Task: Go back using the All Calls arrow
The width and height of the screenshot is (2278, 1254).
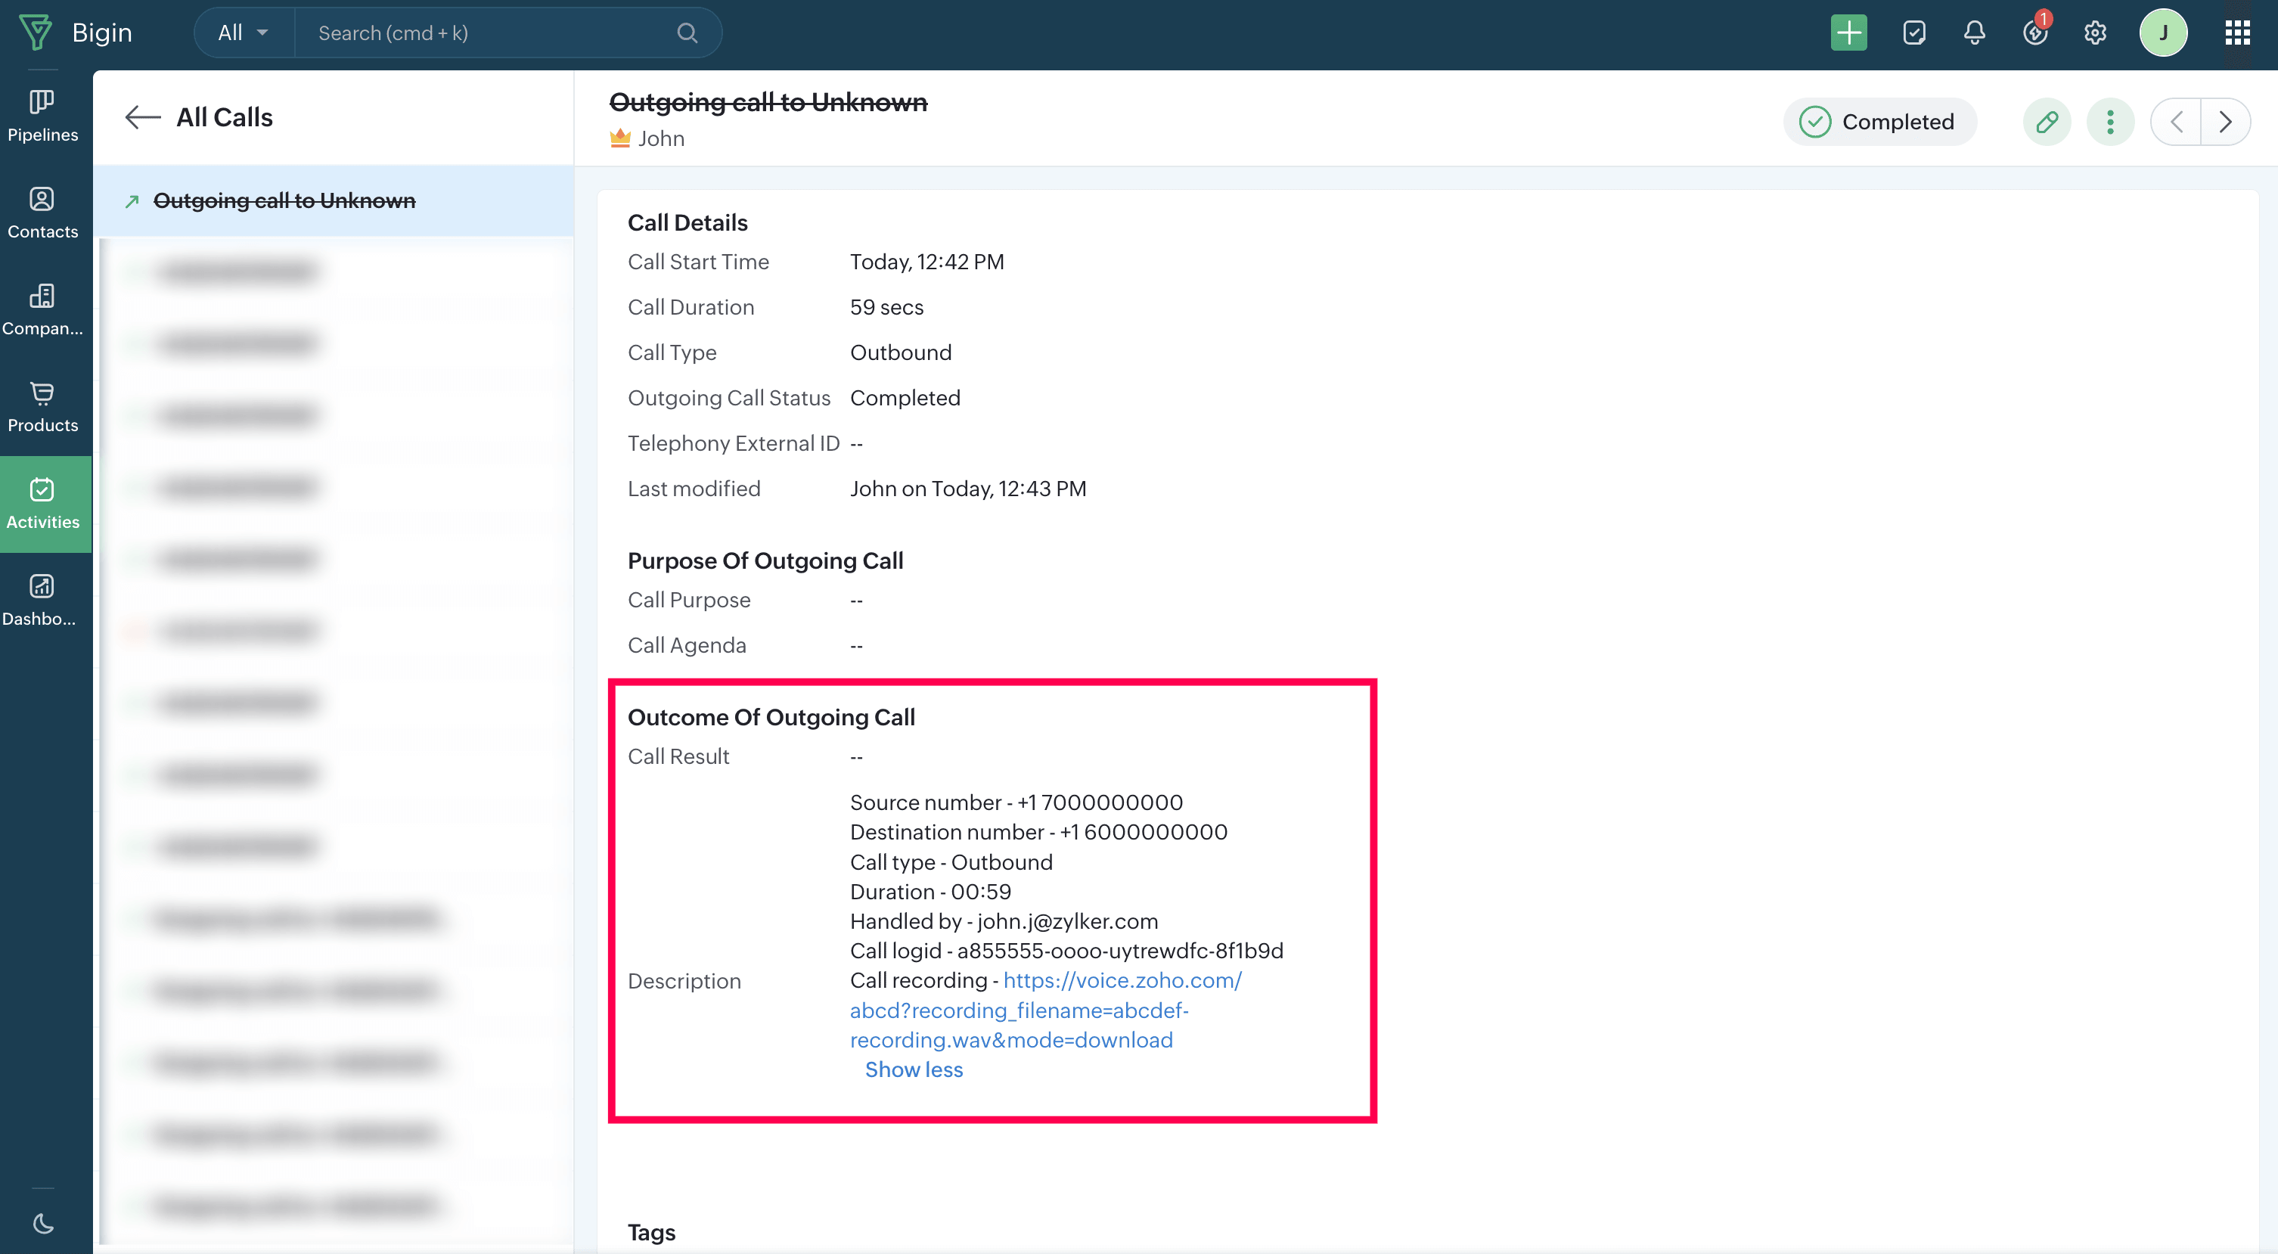Action: [x=142, y=116]
